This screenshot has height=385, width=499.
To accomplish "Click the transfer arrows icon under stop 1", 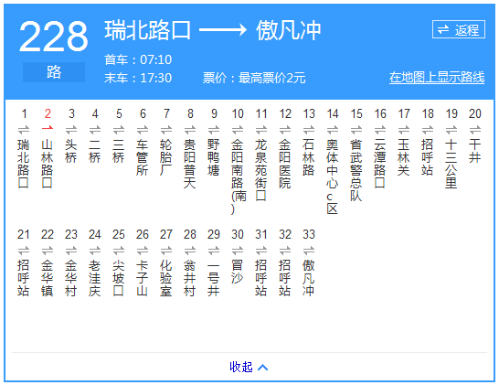I will [24, 130].
